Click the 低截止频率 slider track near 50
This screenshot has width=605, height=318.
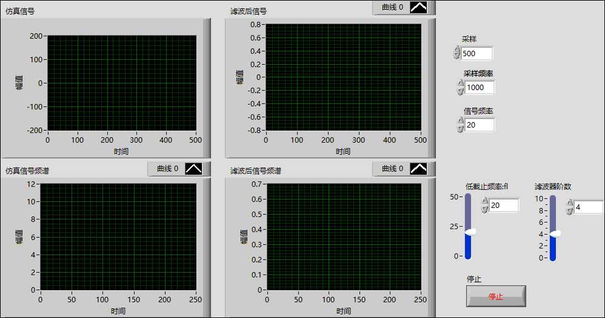[x=468, y=198]
